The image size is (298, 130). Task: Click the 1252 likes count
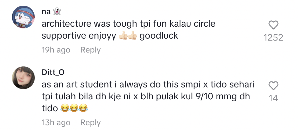coord(273,37)
